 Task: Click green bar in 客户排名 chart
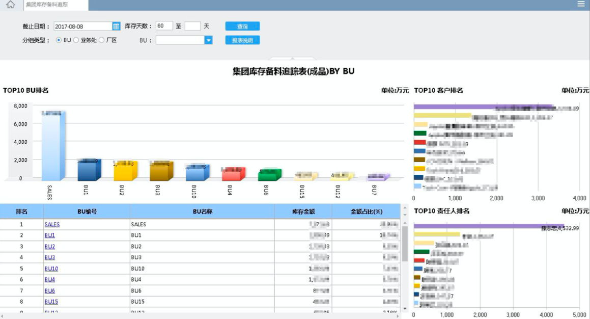pos(420,134)
